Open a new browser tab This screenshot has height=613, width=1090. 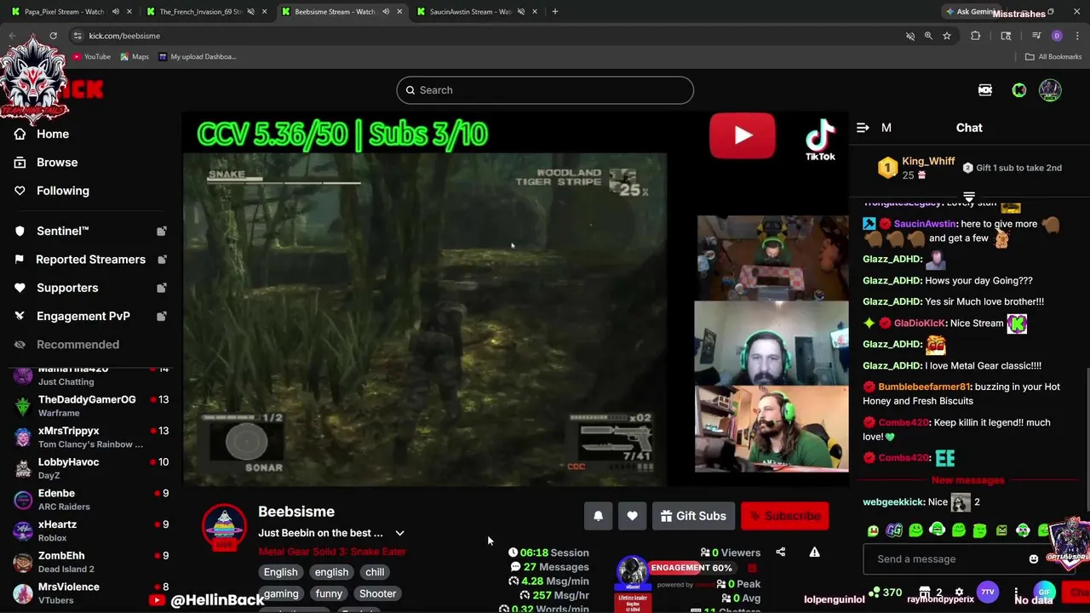[x=554, y=12]
